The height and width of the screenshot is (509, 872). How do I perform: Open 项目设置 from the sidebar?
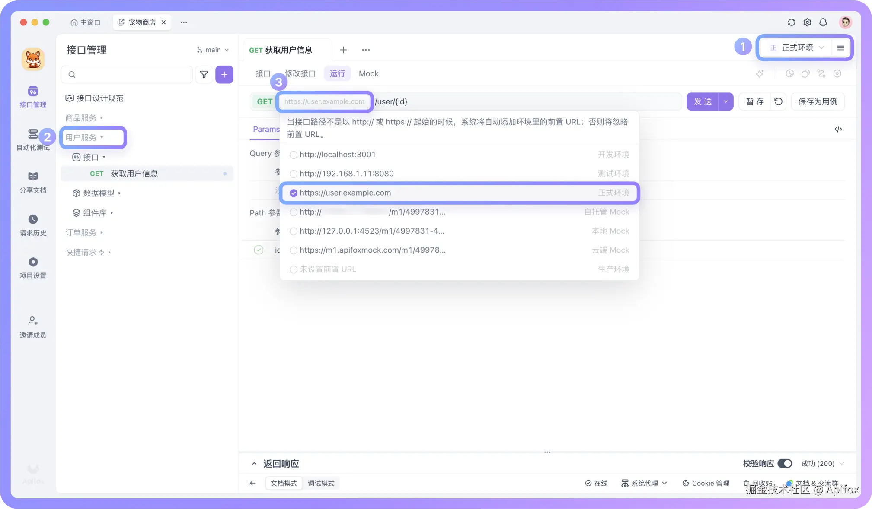click(33, 267)
